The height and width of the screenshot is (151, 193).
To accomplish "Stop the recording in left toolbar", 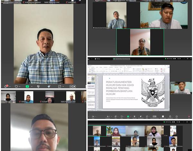I will [x=74, y=86].
